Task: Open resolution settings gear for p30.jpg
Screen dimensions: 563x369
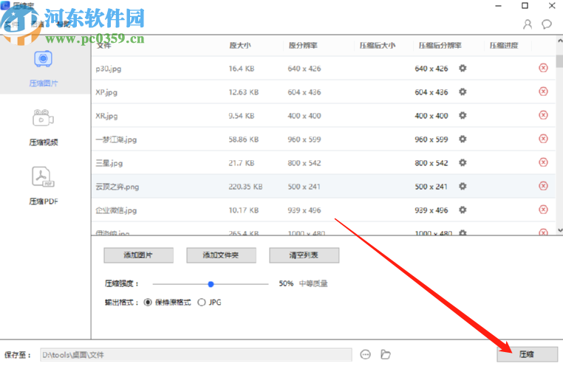Action: 463,68
